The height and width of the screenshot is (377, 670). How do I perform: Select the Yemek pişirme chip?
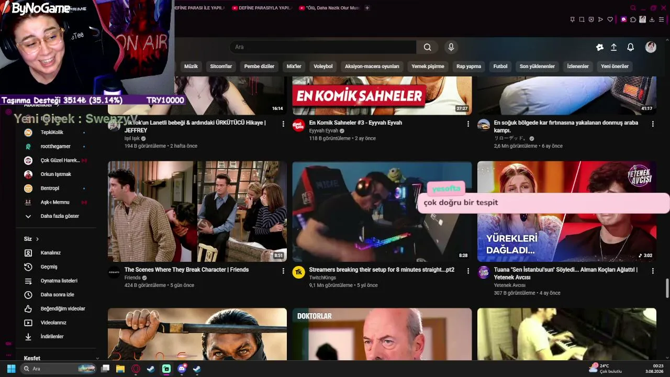coord(428,66)
